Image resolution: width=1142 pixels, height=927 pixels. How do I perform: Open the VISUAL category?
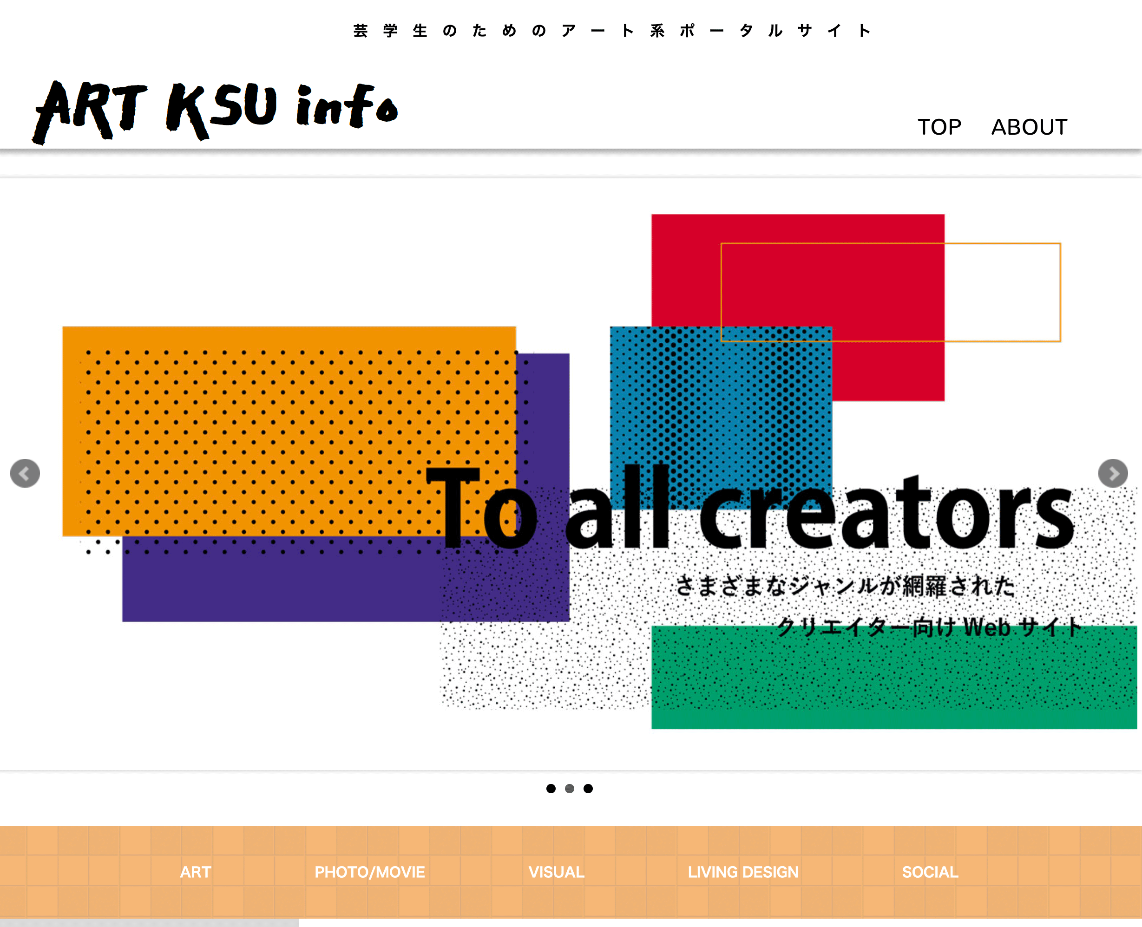(x=556, y=872)
